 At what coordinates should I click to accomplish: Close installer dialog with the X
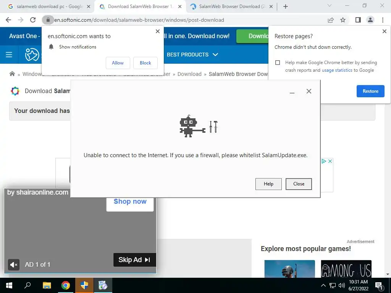click(x=309, y=91)
